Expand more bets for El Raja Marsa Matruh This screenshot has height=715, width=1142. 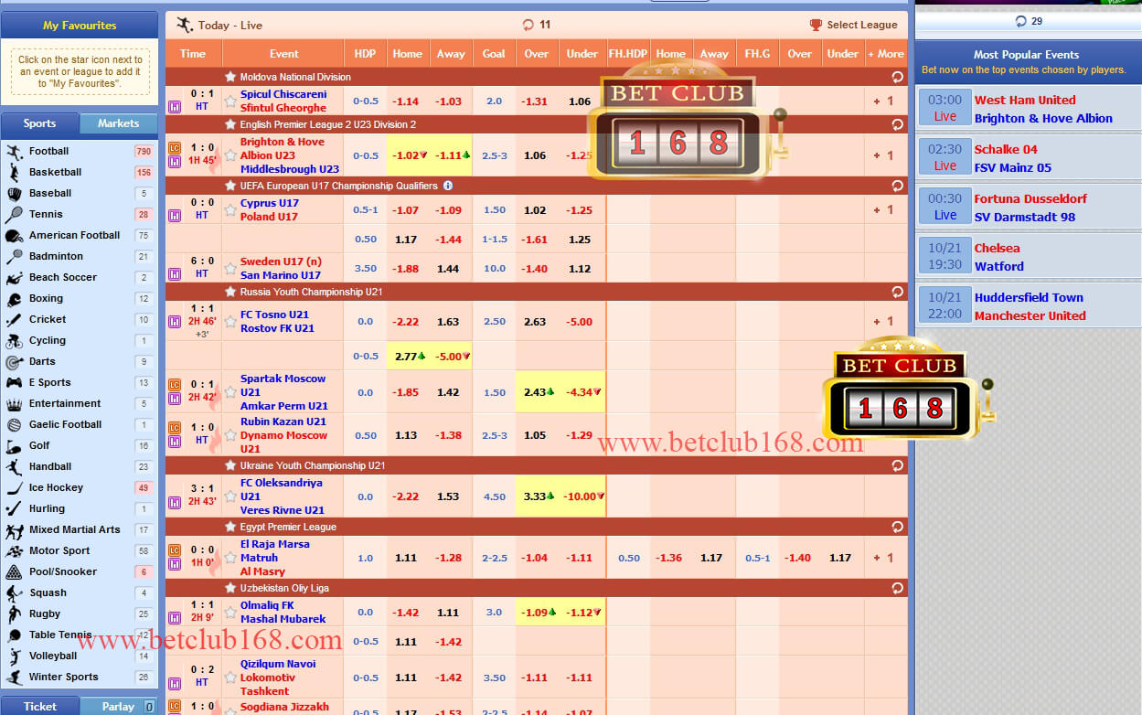click(x=883, y=558)
